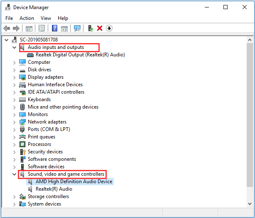255x218 pixels.
Task: Open the File menu
Action: [9, 18]
